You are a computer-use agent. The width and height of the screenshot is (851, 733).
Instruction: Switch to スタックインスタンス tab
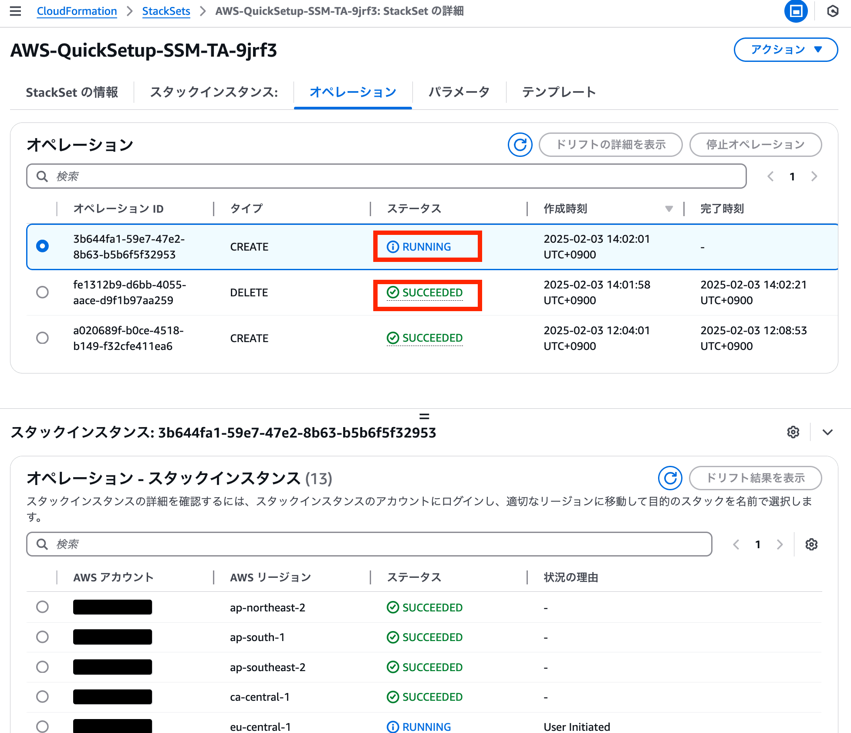[214, 92]
